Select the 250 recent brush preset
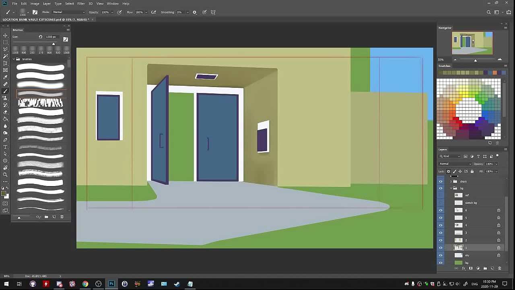The image size is (515, 290). [32, 50]
